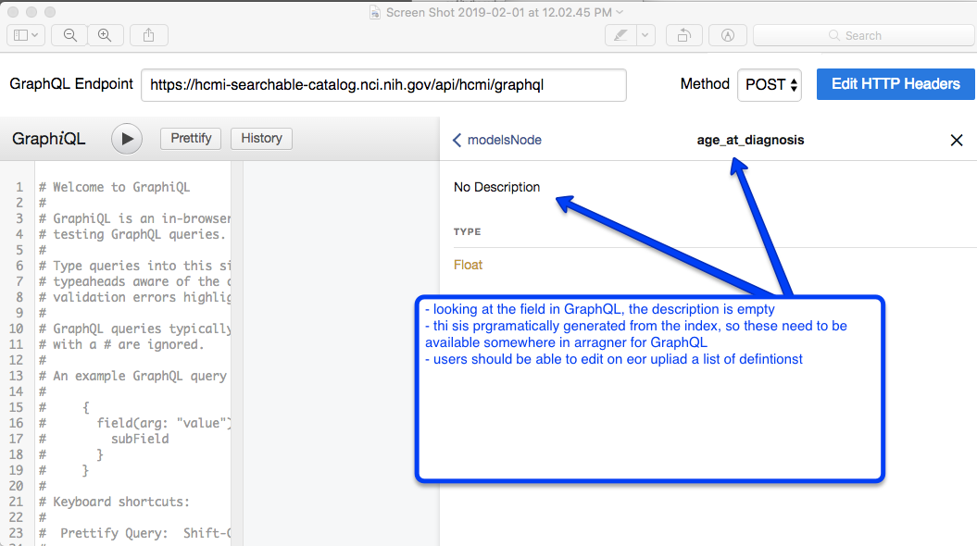Click line 1 '# Welcome to GraphiQL'
The height and width of the screenshot is (546, 977).
click(x=115, y=187)
